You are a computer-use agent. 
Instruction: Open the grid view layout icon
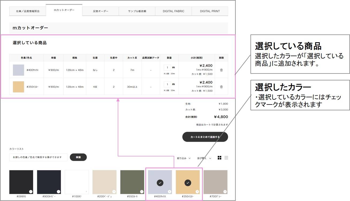(x=220, y=158)
